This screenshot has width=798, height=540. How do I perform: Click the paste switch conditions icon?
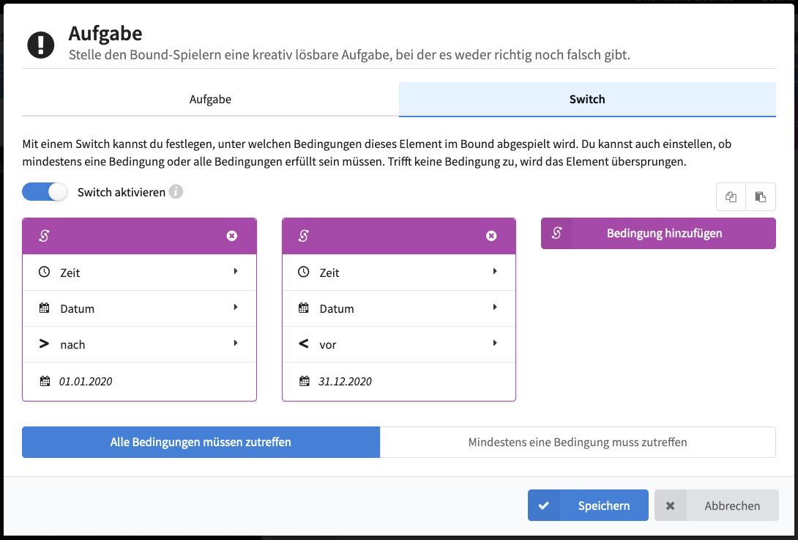pos(761,196)
